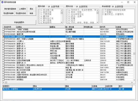Click the 开始检查图书 button
The image size is (138, 101).
19,22
